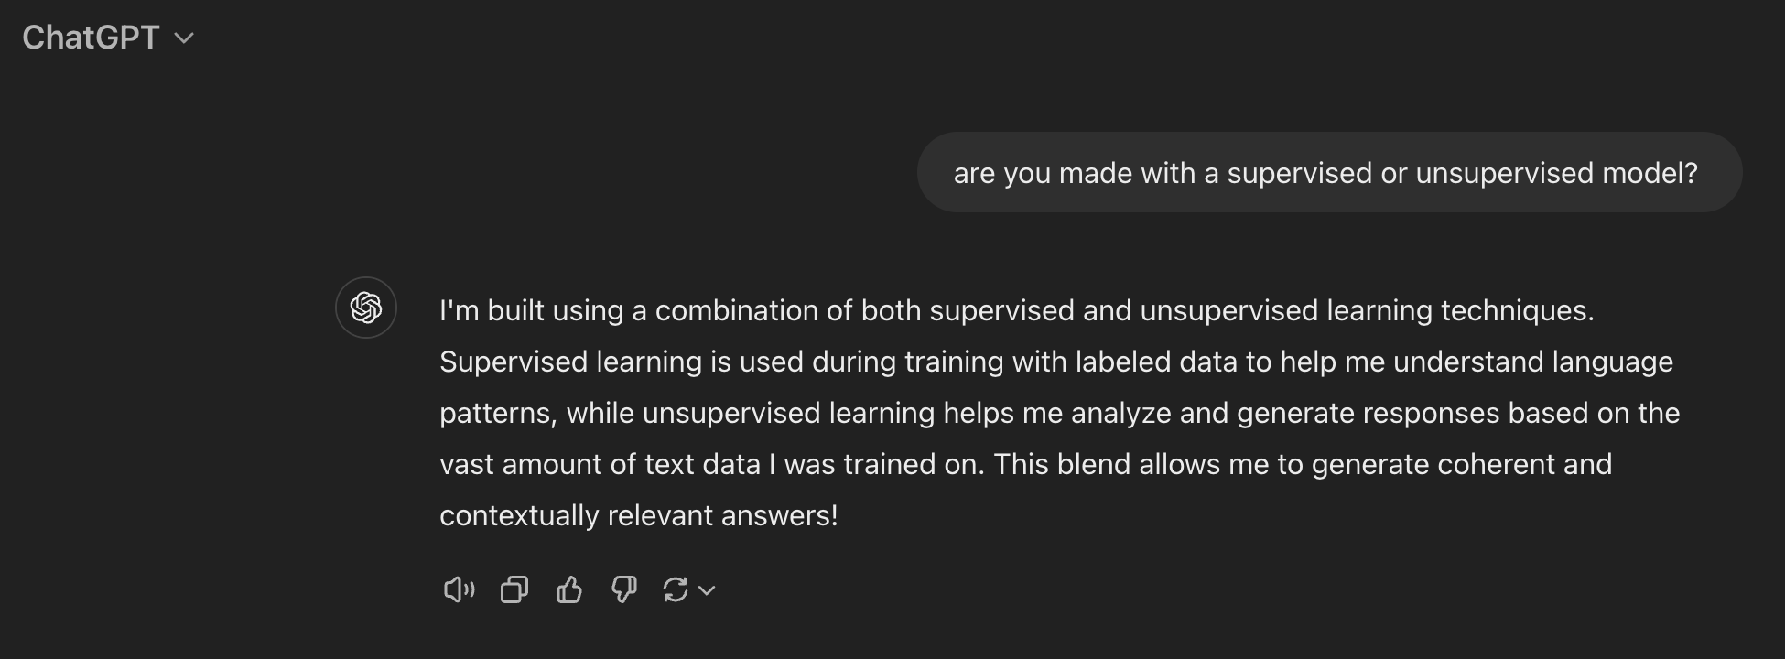Click the response line starting "I'm built using"
This screenshot has width=1785, height=659.
coord(1016,310)
